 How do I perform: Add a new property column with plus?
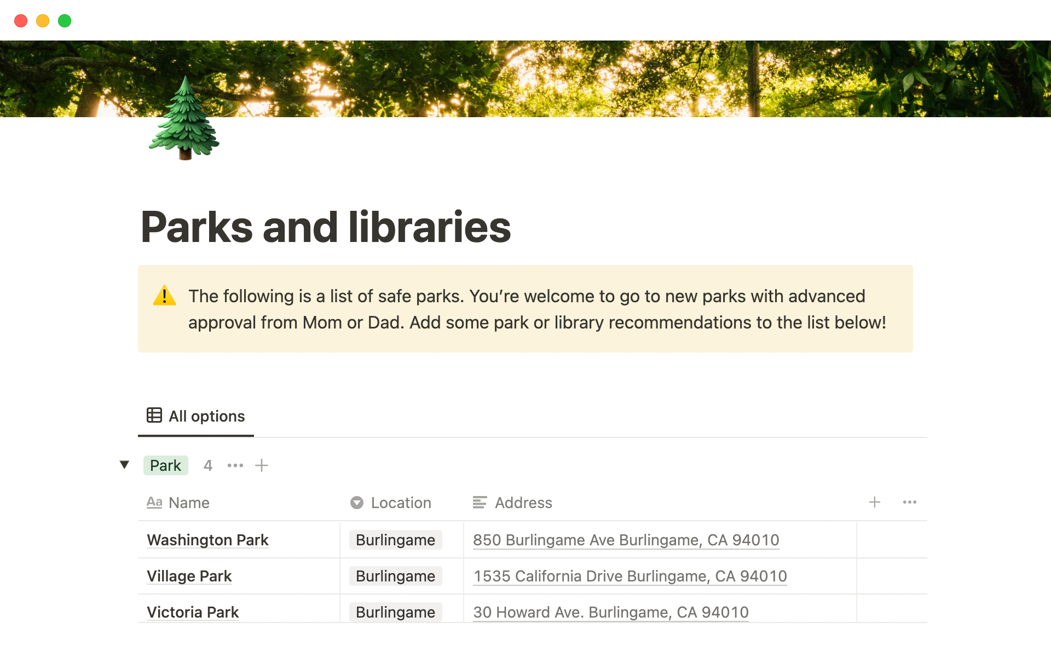click(875, 502)
